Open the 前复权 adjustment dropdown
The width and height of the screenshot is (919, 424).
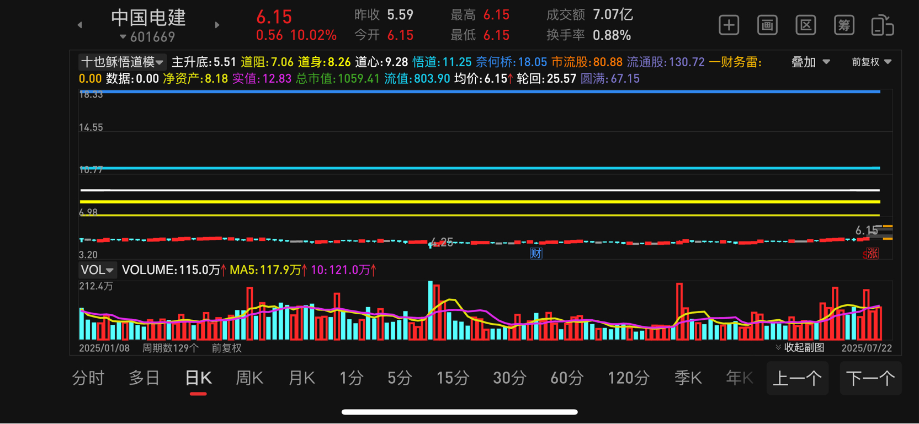(872, 62)
